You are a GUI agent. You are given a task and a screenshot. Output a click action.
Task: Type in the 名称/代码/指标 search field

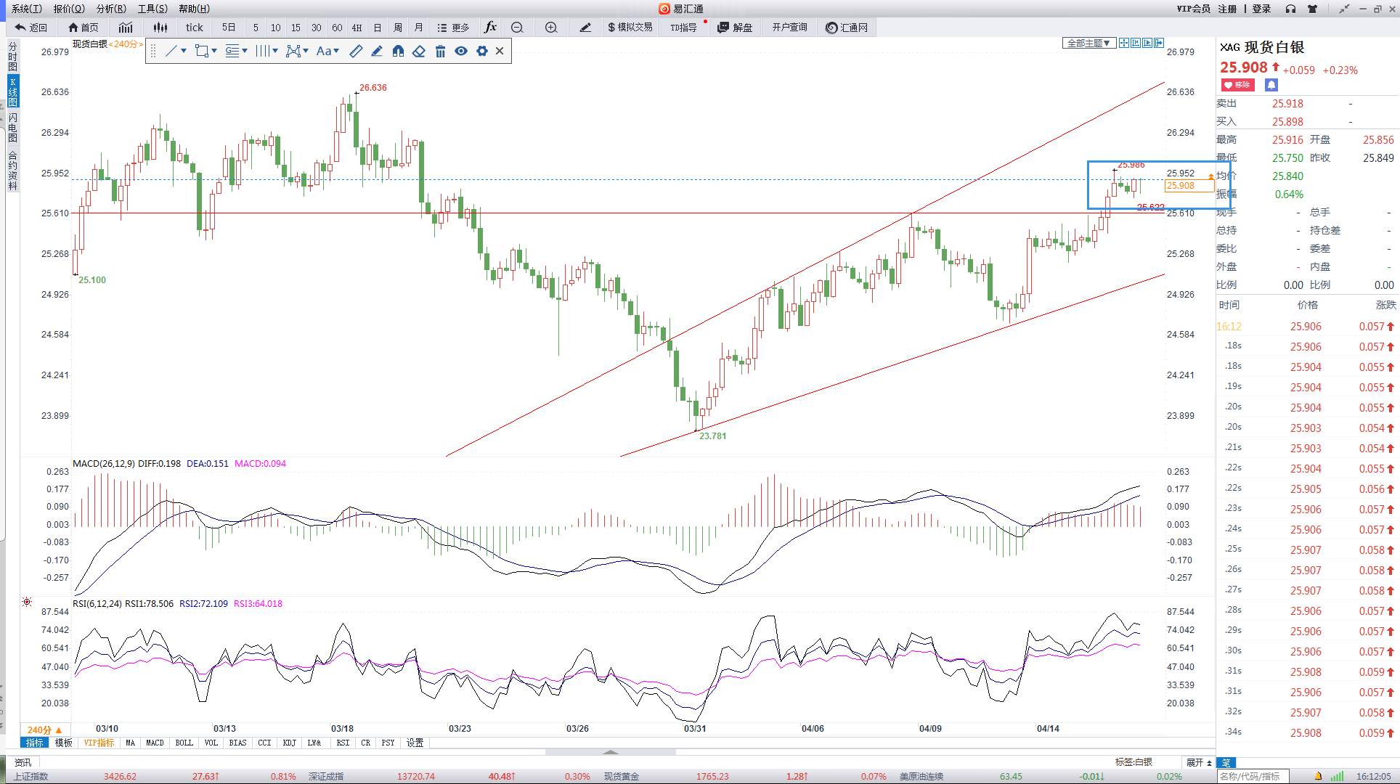coord(1253,777)
